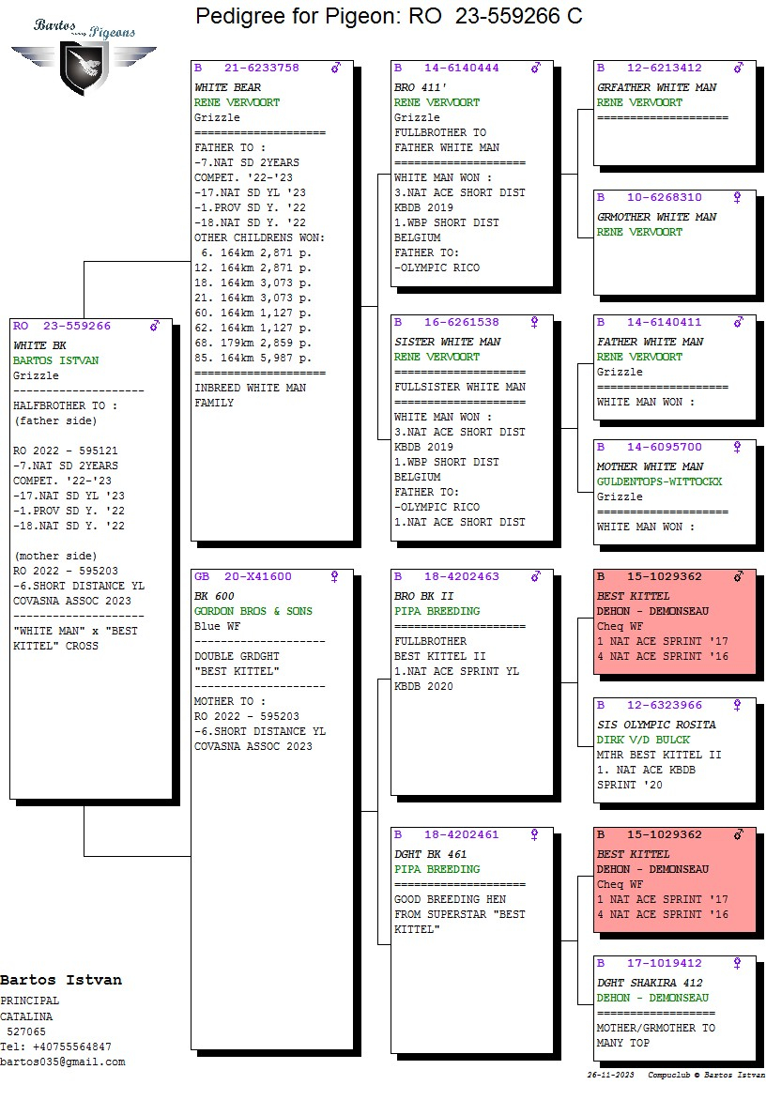Click male symbol on RO 23-559266 card
Image resolution: width=766 pixels, height=1100 pixels.
[x=155, y=326]
